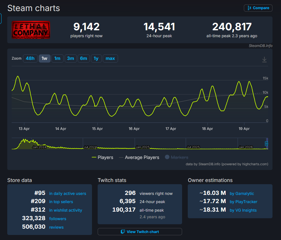Click the 506,030 reviews count

[x=34, y=227]
